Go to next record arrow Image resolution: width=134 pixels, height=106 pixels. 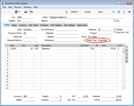coord(8,12)
